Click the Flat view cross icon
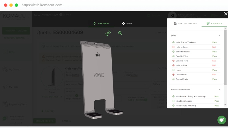The image size is (228, 128). pyautogui.click(x=123, y=24)
